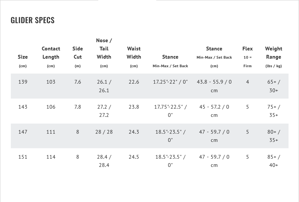Viewport: 299px width, 202px height.
Task: Click the 22.6 waist width value
Action: tap(134, 82)
